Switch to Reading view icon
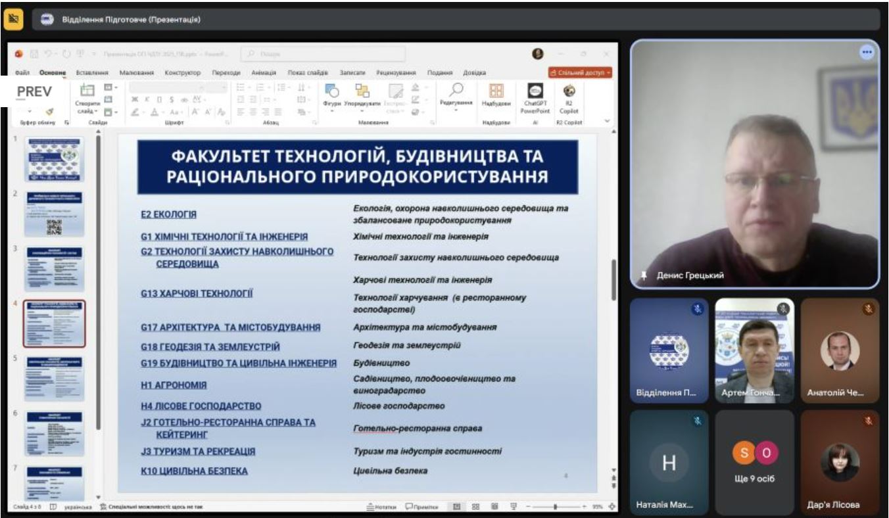Screen dimensions: 889x518 point(494,507)
